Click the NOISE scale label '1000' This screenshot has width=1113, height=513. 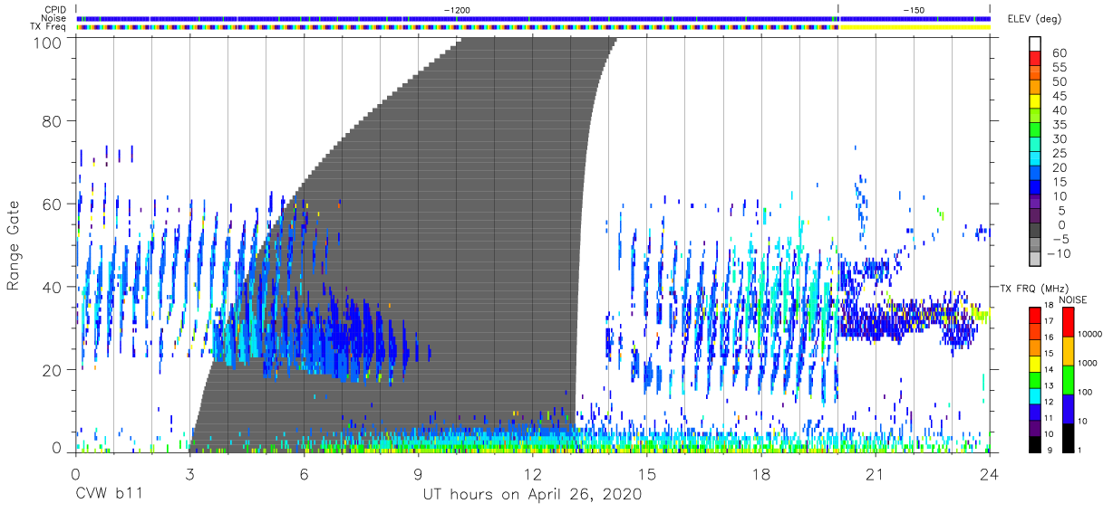coord(1086,363)
